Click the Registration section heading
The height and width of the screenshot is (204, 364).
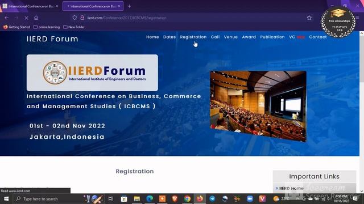tap(135, 171)
